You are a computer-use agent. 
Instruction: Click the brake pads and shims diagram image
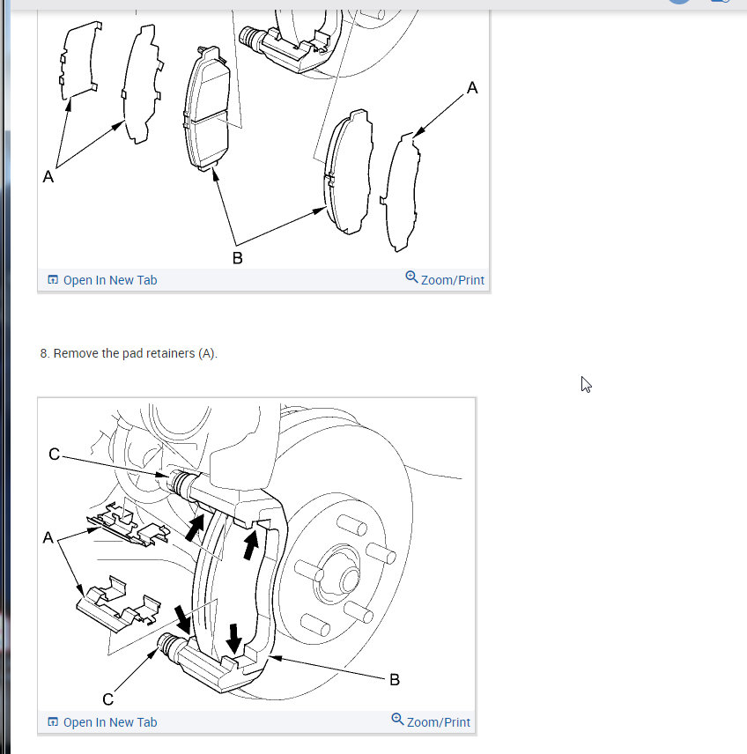click(263, 139)
